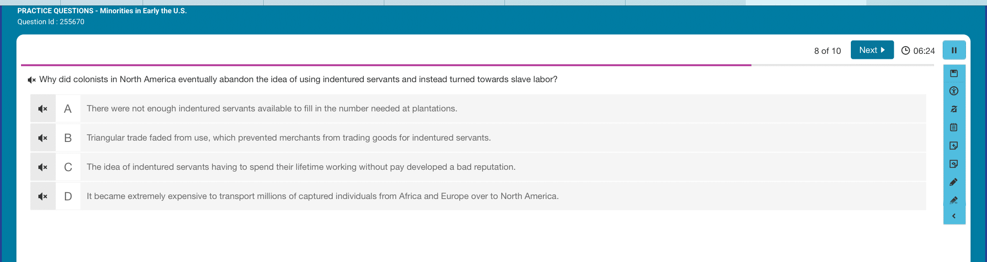Screen dimensions: 987x262
Task: View existing notes icon
Action: coord(954,164)
